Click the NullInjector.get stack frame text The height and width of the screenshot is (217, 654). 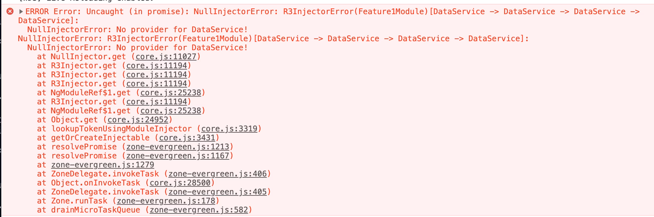88,57
